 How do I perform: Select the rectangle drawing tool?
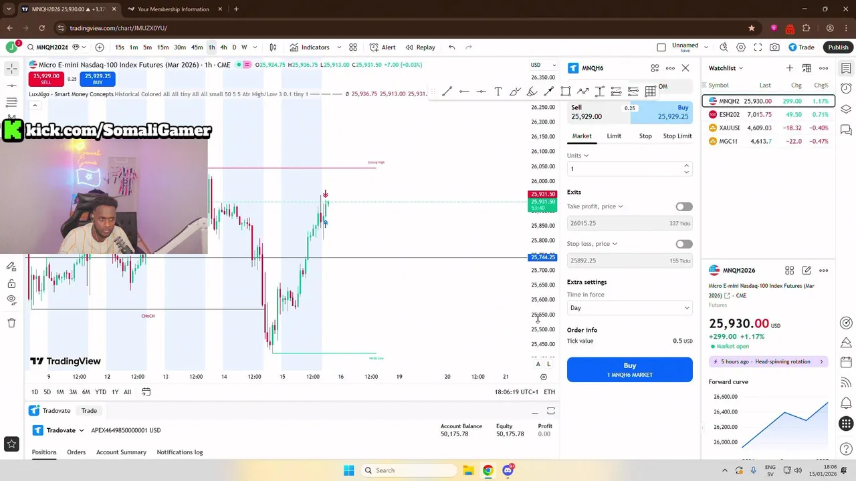(x=566, y=92)
